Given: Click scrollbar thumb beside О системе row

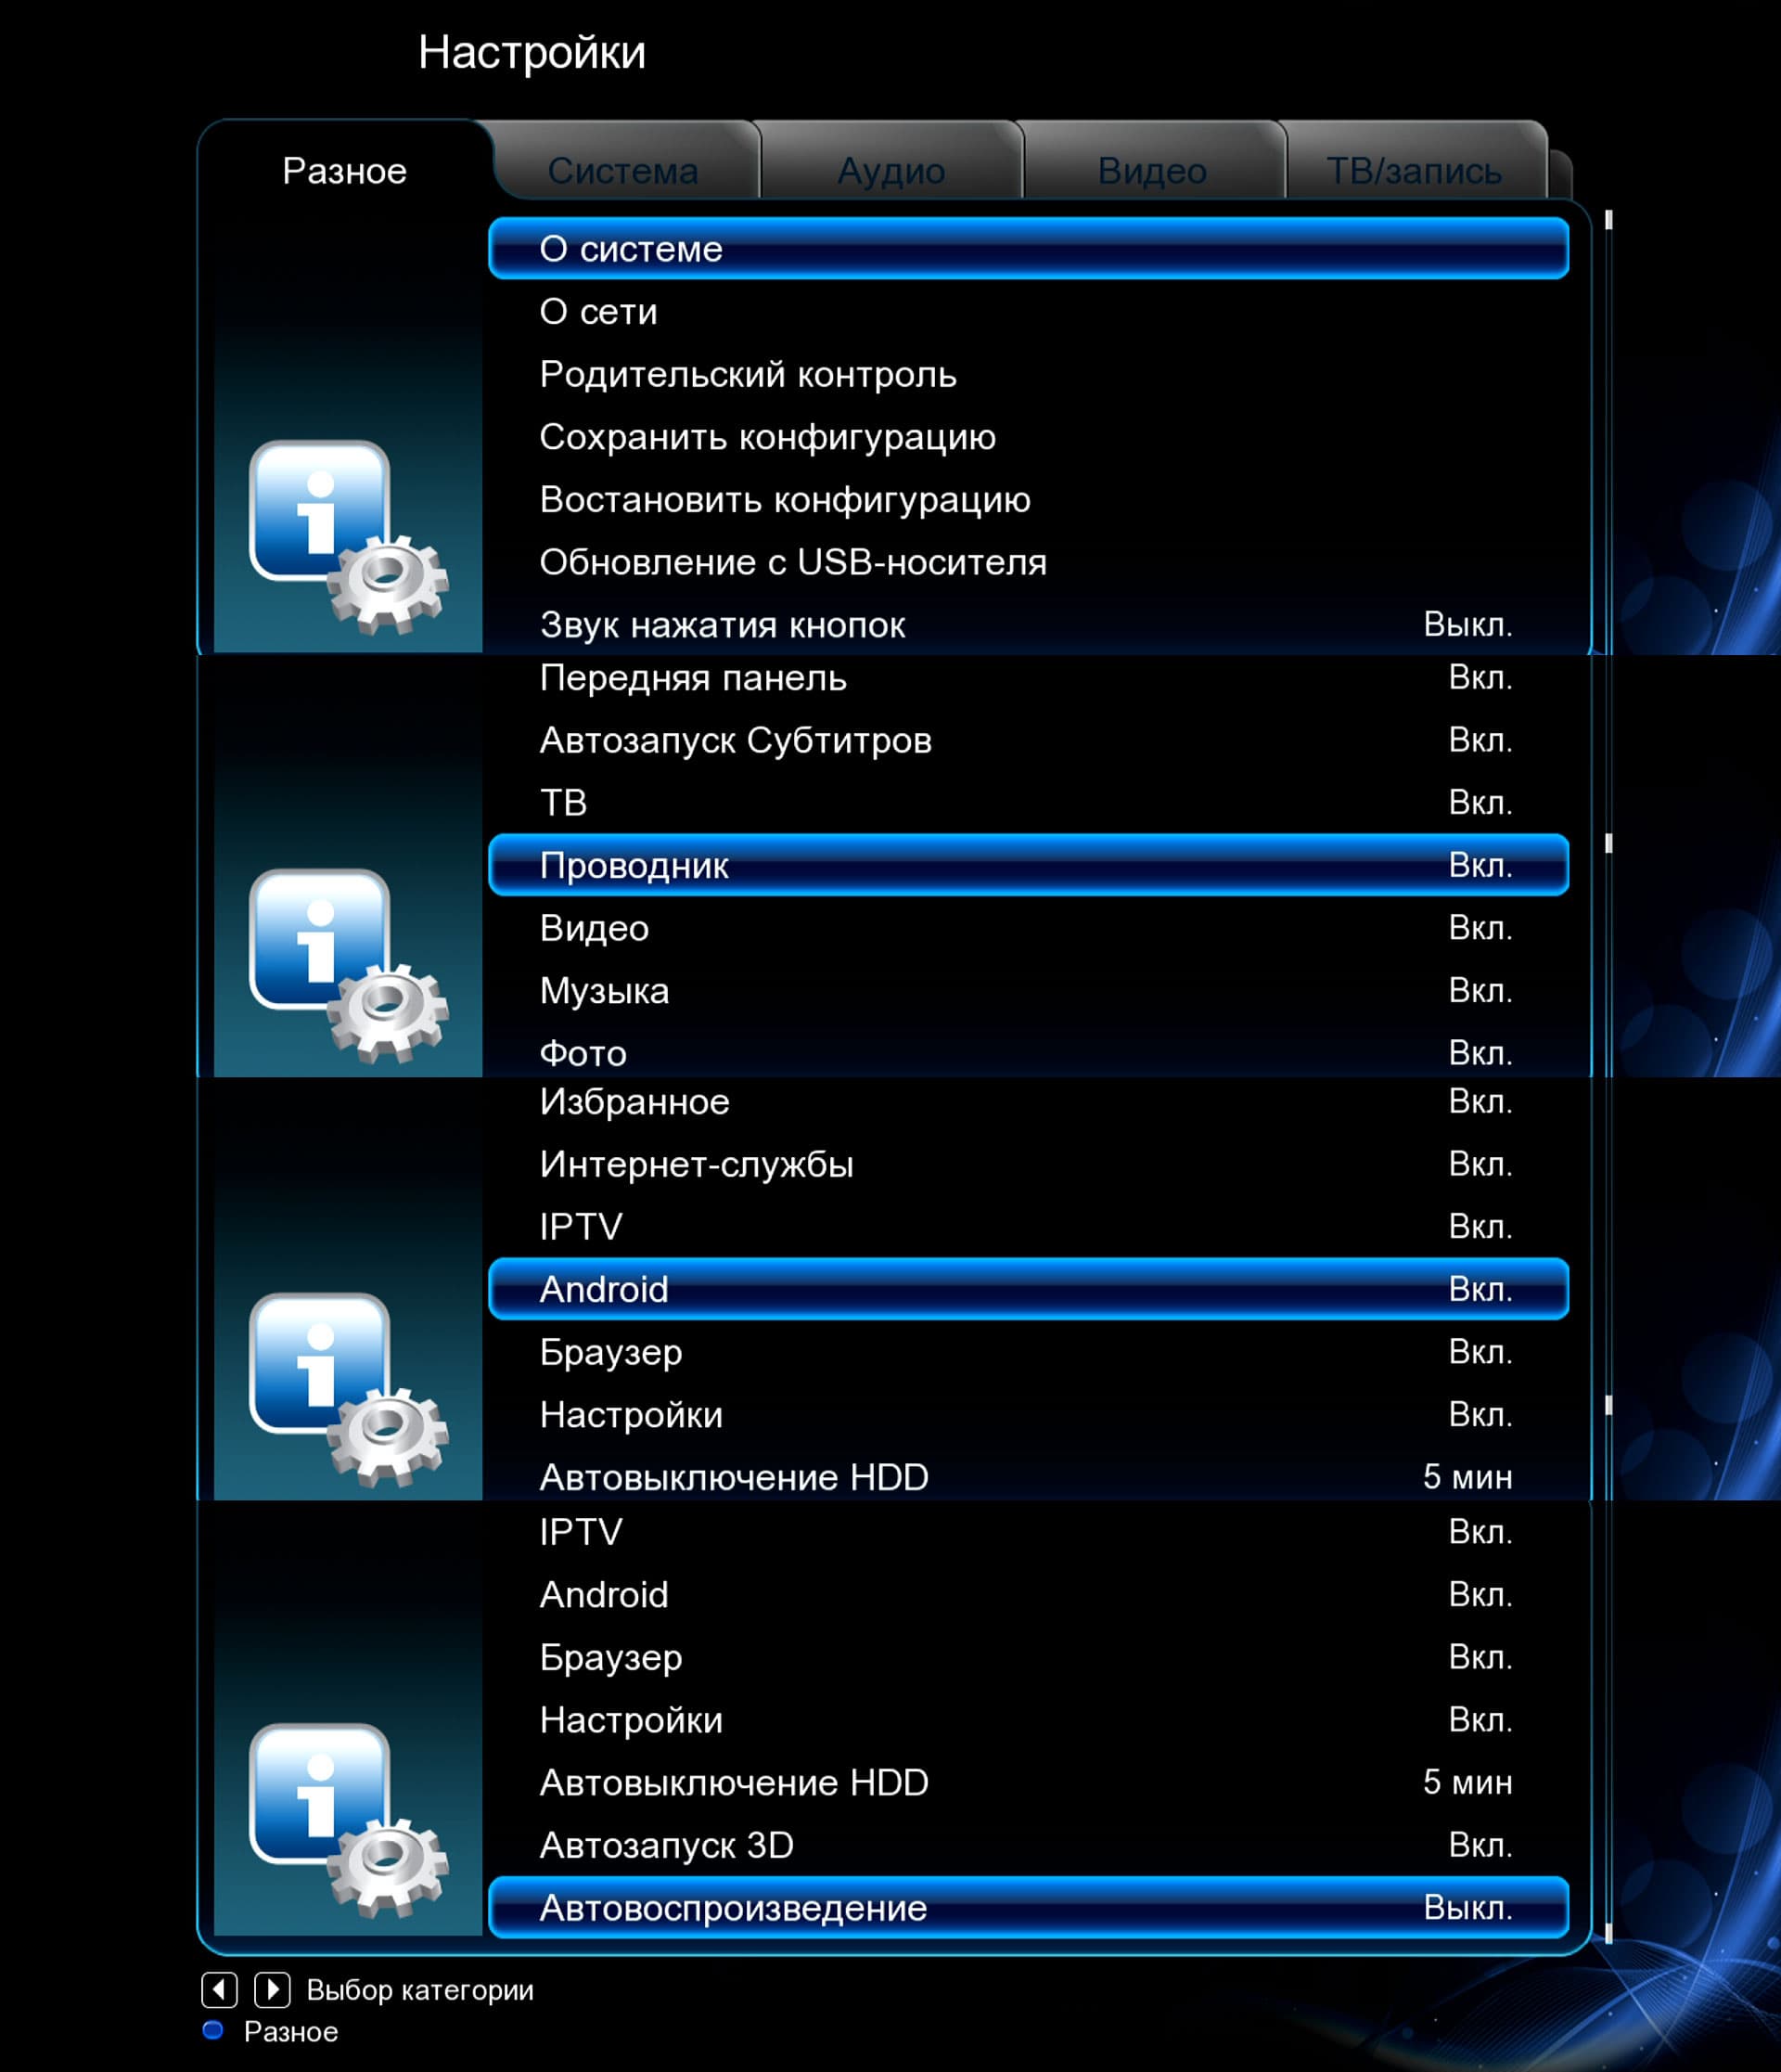Looking at the screenshot, I should coord(1608,220).
